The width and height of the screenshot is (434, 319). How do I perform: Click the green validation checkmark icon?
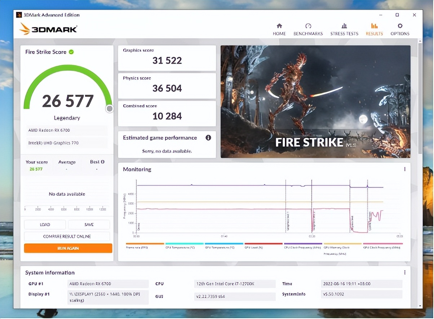(x=71, y=52)
